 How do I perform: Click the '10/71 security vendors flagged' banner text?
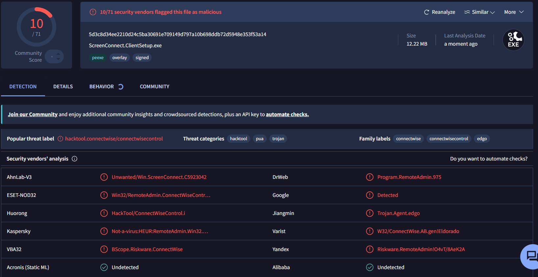161,12
